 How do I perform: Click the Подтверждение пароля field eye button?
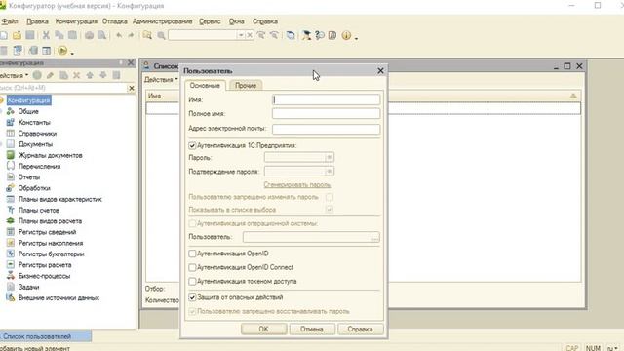coord(330,172)
